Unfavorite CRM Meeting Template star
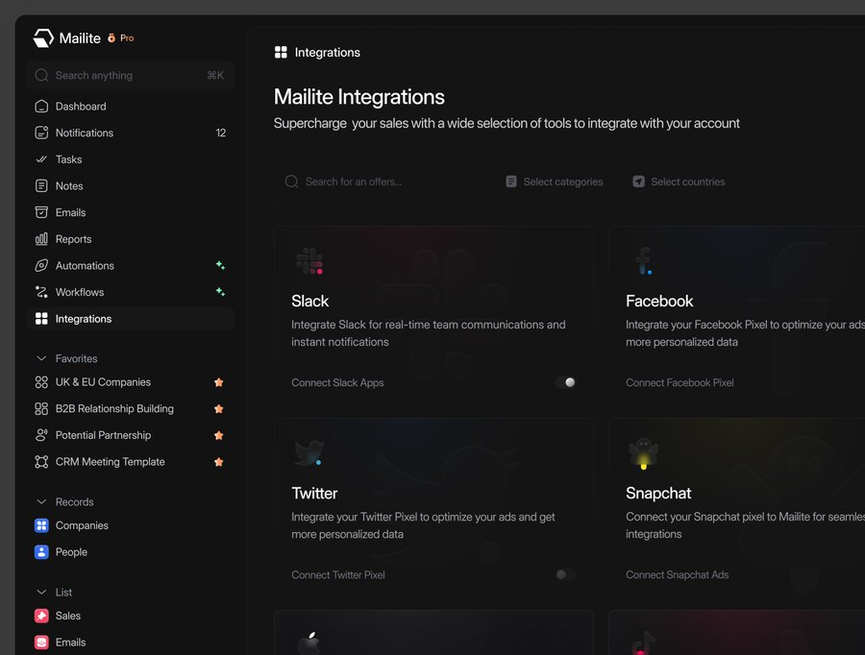The width and height of the screenshot is (865, 655). click(219, 461)
